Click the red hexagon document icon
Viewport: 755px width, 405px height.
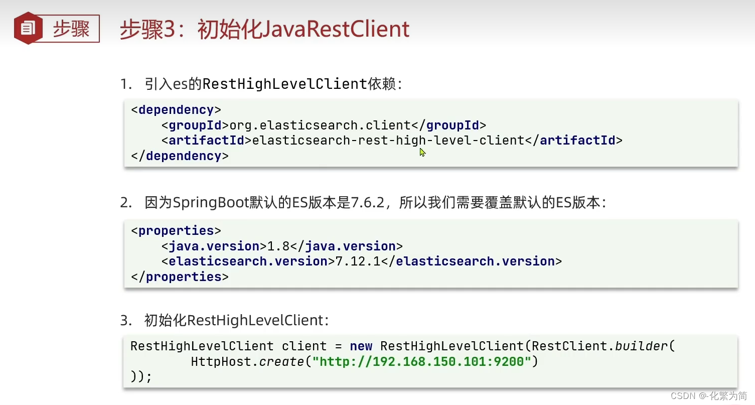29,29
